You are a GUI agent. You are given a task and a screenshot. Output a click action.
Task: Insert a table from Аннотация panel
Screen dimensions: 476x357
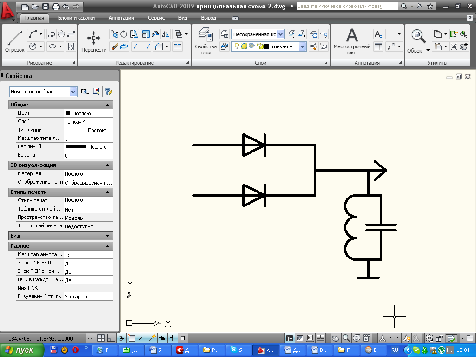378,46
